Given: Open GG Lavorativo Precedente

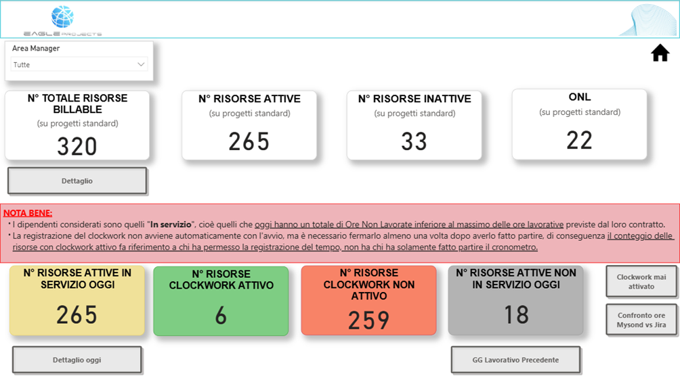Looking at the screenshot, I should (x=515, y=360).
